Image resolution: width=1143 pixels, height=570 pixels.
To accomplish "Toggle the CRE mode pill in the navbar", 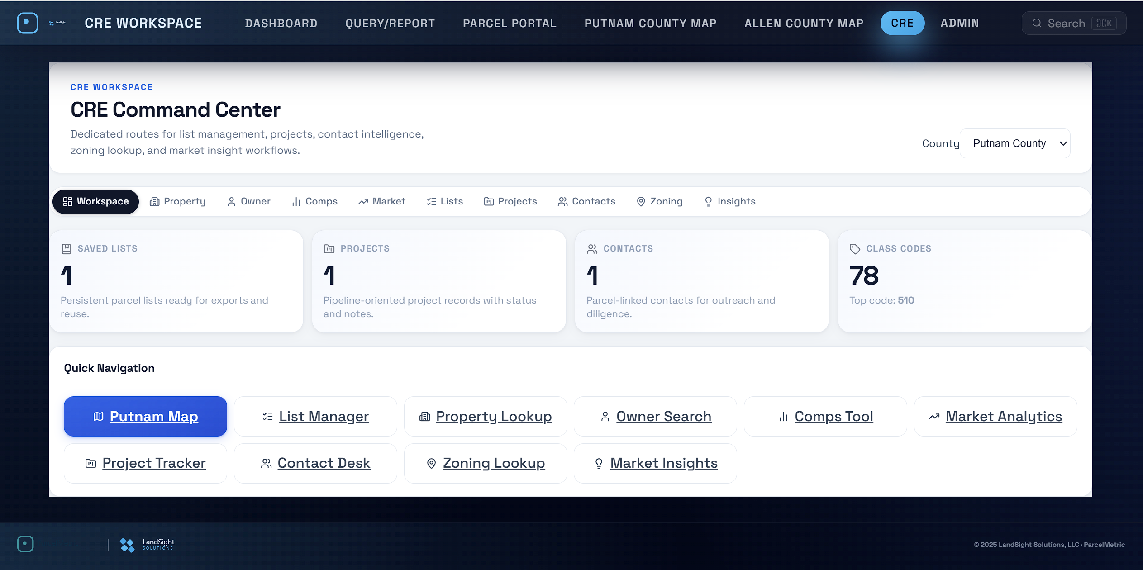I will coord(902,23).
